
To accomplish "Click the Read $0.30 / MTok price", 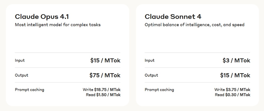I will coord(233,95).
